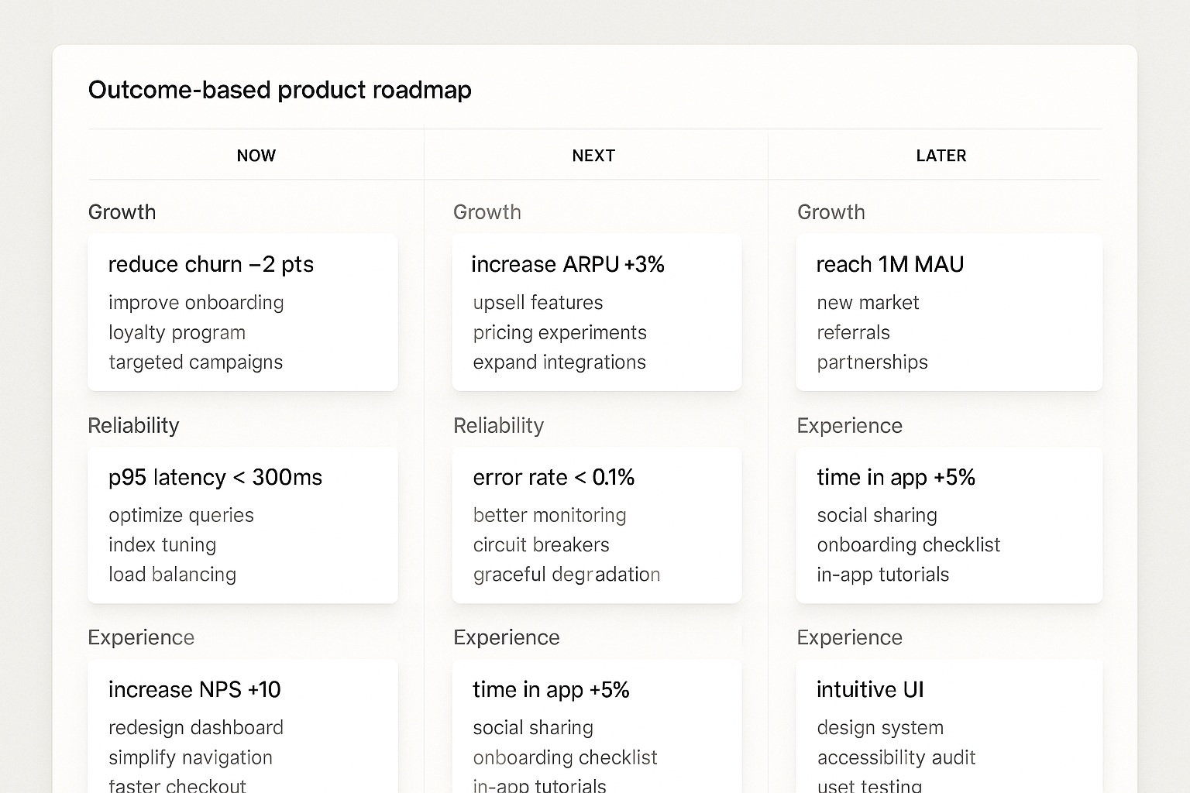The width and height of the screenshot is (1190, 793).
Task: Click the 'simplify navigation' initiative
Action: tap(190, 757)
